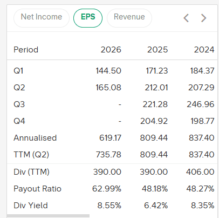Click the Q1 2026 value 144.50
Viewport: 219px width, 218px height.
[108, 71]
